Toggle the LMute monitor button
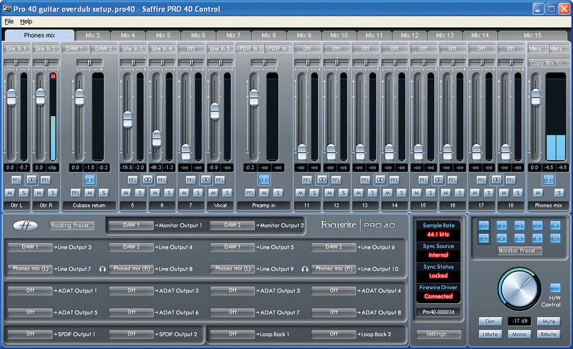This screenshot has width=573, height=349. 490,334
